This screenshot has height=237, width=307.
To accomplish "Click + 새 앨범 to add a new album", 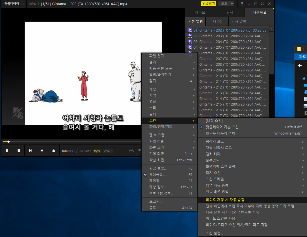I will tap(239, 21).
